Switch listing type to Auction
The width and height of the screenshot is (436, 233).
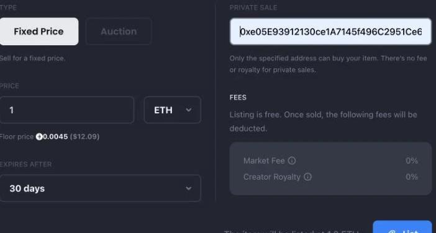coord(119,32)
